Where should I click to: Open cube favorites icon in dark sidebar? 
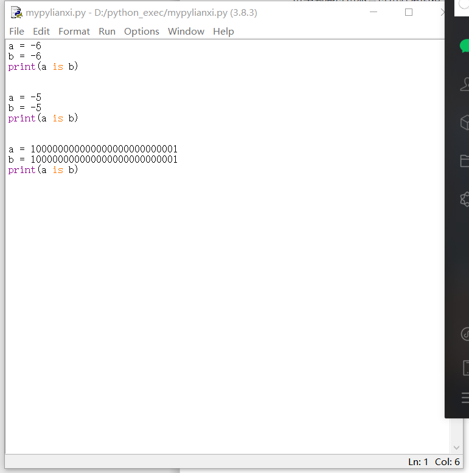(x=465, y=122)
